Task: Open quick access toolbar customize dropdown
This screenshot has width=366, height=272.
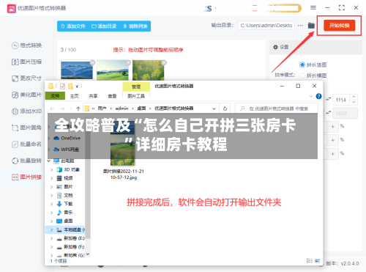Action: click(77, 86)
